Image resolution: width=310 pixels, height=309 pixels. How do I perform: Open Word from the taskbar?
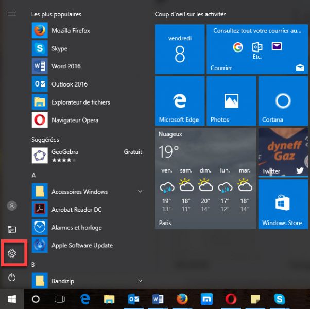158,299
